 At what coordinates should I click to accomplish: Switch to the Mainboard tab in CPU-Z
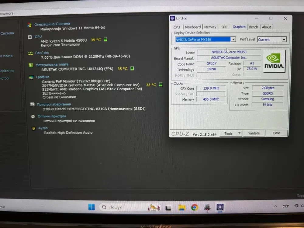[193, 27]
